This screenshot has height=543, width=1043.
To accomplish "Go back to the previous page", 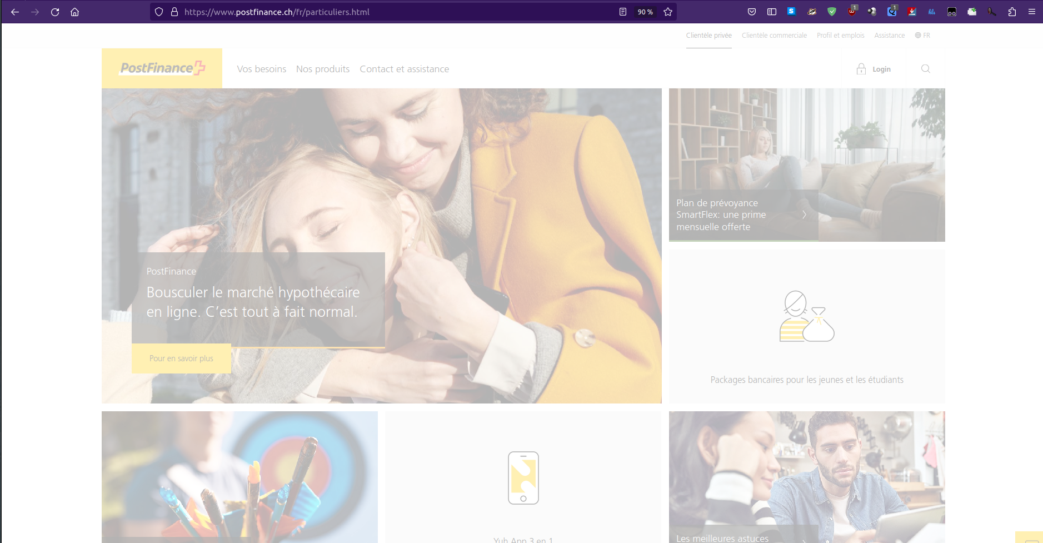I will (15, 12).
